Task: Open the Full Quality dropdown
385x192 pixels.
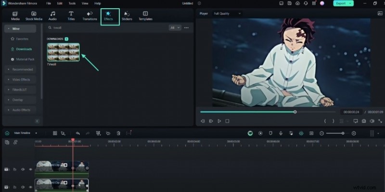Action: coord(227,13)
